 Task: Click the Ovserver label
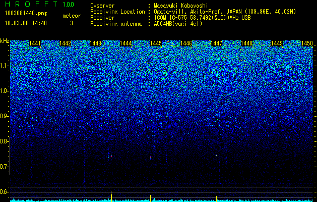(102, 6)
